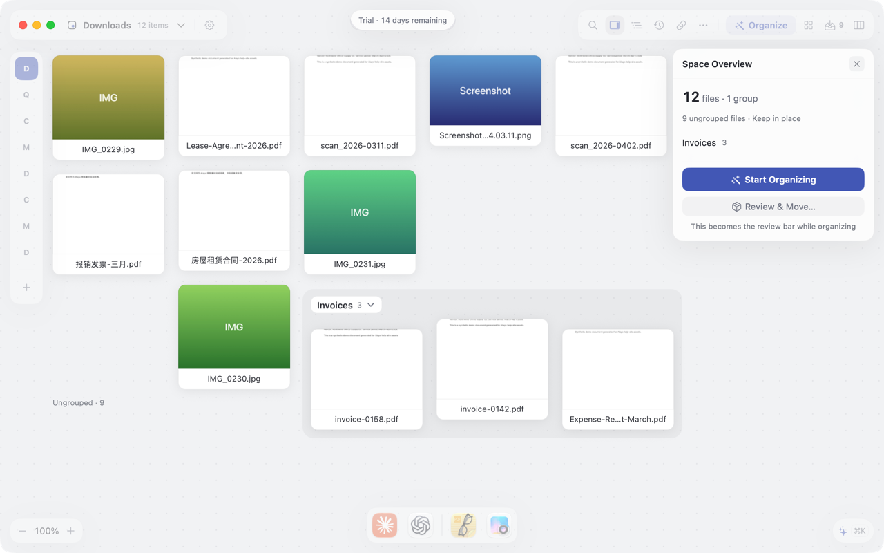Image resolution: width=884 pixels, height=553 pixels.
Task: Open the inbox tray icon showing 9
Action: coord(834,26)
